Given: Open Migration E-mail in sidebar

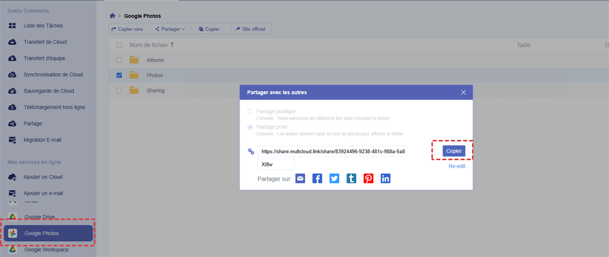Looking at the screenshot, I should click(43, 140).
